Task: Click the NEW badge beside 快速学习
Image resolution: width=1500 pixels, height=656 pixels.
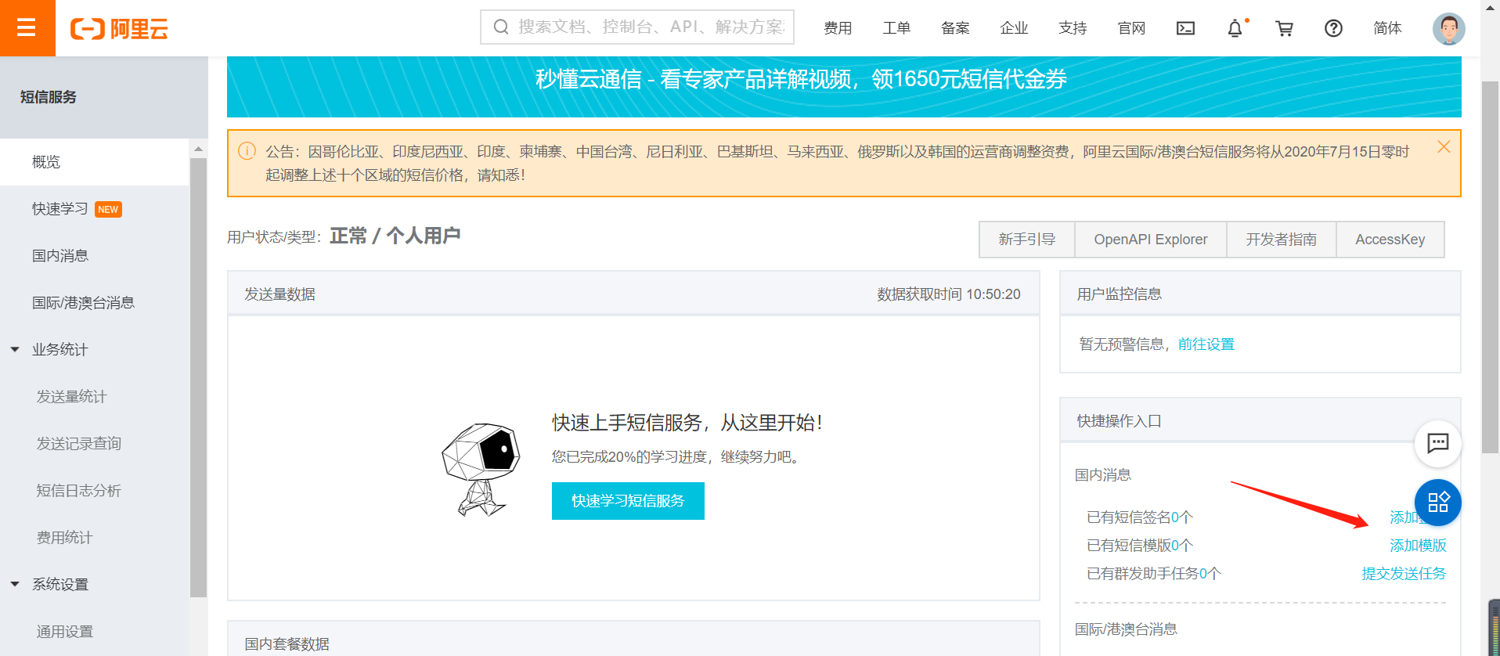Action: pyautogui.click(x=108, y=209)
